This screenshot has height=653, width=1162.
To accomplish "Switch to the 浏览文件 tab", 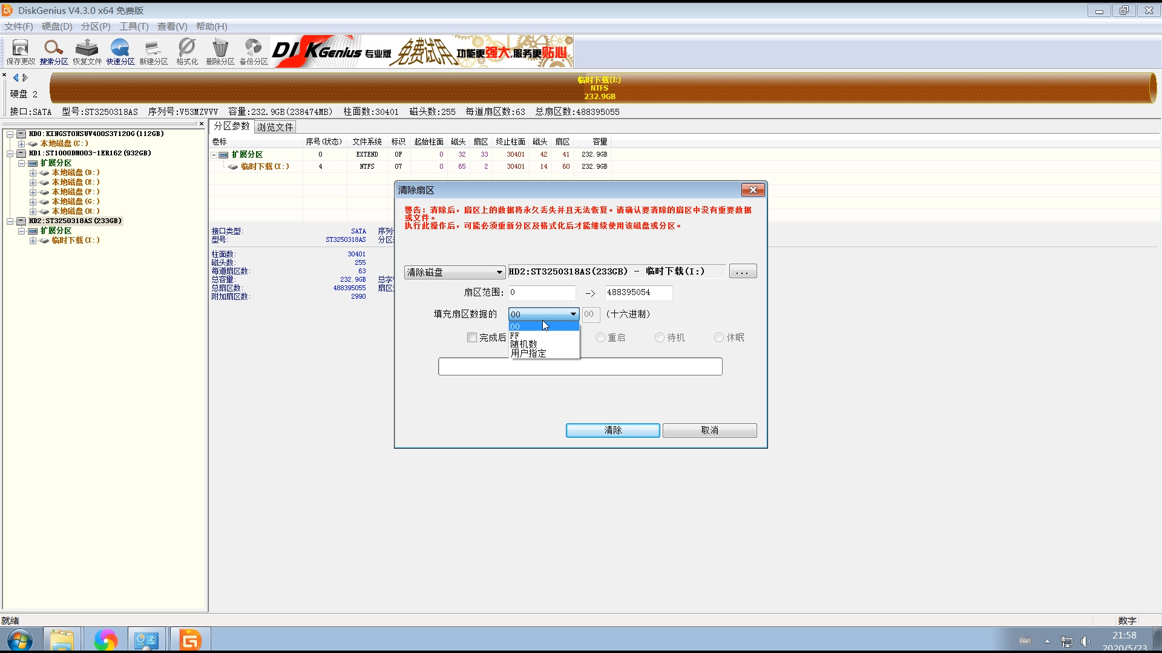I will click(275, 127).
